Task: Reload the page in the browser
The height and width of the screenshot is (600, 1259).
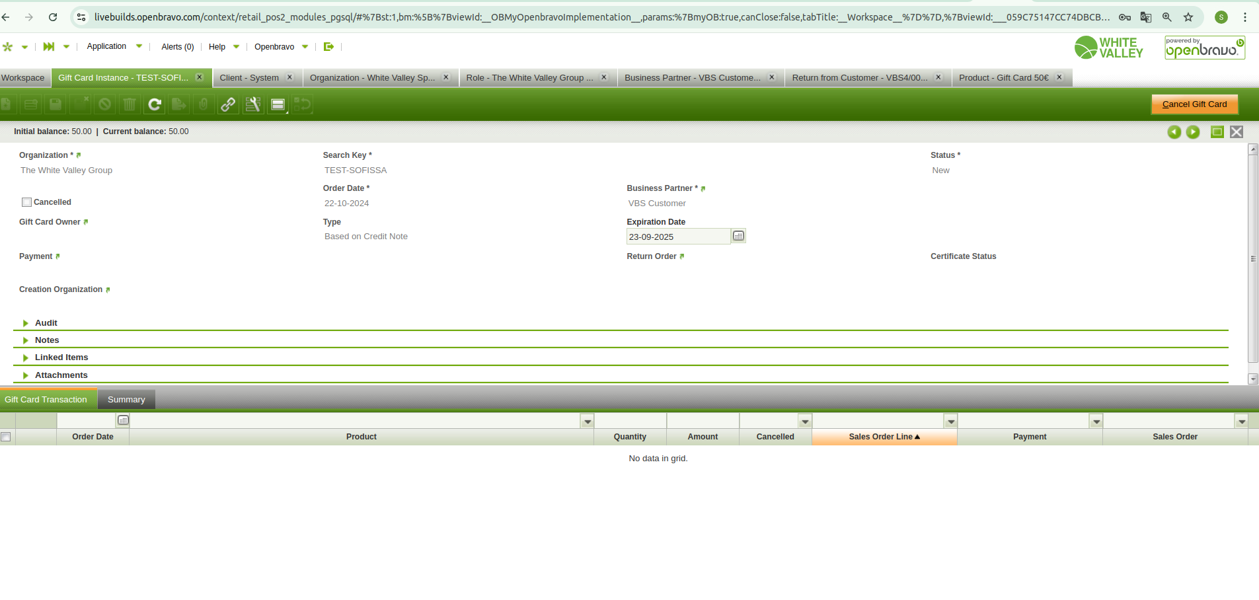Action: click(x=53, y=17)
